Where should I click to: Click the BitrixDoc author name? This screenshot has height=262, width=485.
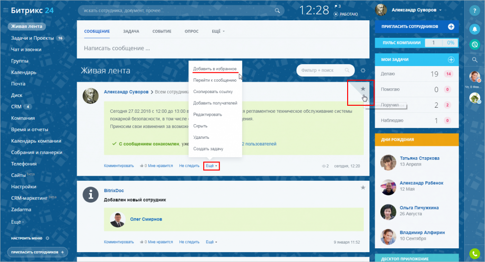pyautogui.click(x=114, y=191)
